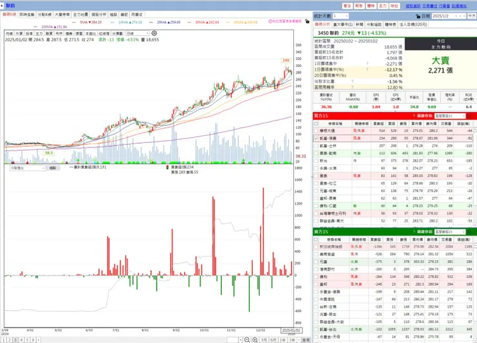
Task: Open the 重大事件(1) tab
Action: click(x=343, y=24)
